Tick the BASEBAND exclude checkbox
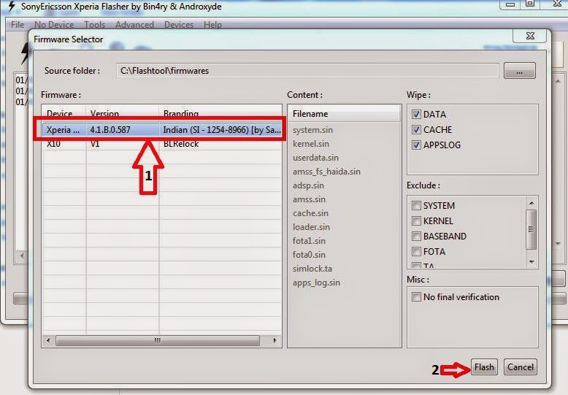This screenshot has width=568, height=395. 416,237
